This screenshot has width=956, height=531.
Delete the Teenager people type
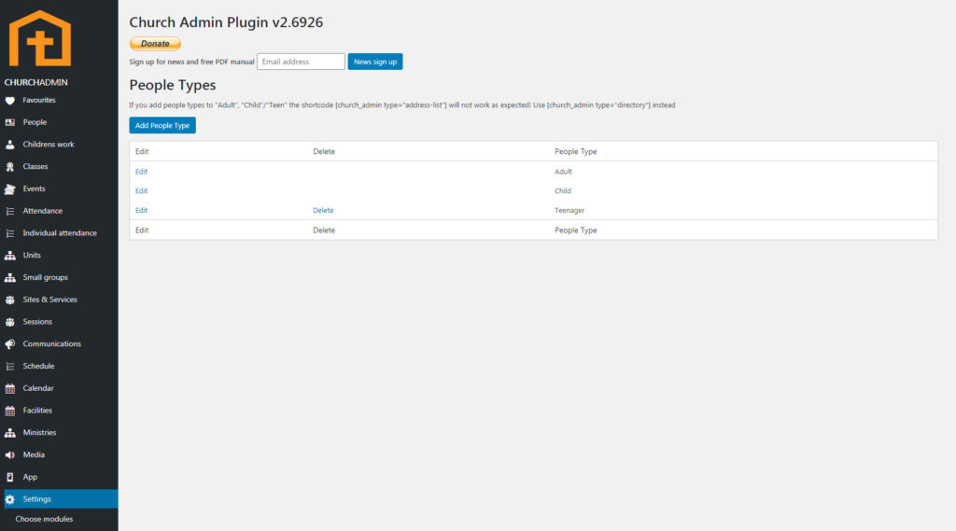point(323,211)
